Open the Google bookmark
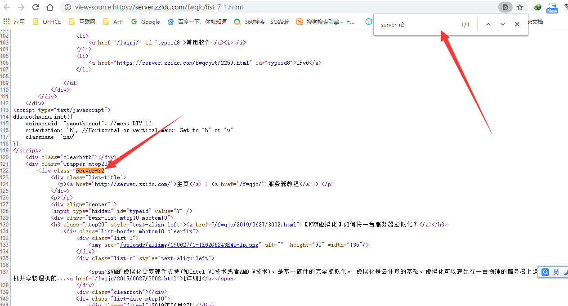This screenshot has height=306, width=568. 146,22
